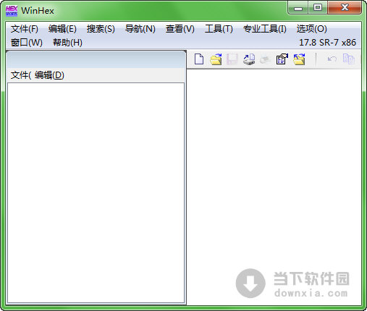Open the 窗口(W) menu
The image size is (367, 311).
tap(27, 43)
